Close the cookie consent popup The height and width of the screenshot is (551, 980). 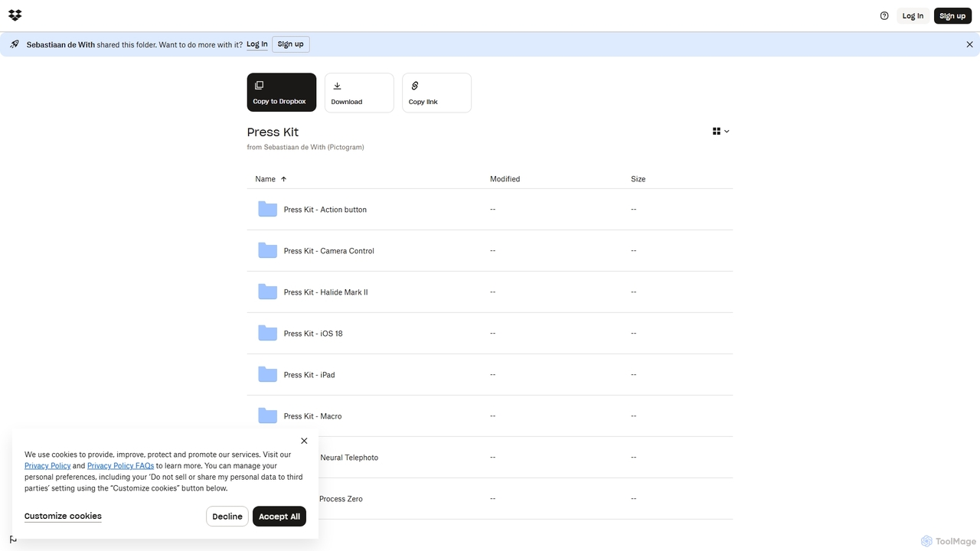[304, 441]
